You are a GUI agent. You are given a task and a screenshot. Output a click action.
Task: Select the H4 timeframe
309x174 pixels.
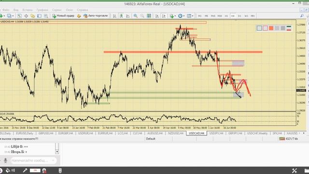[233, 16]
